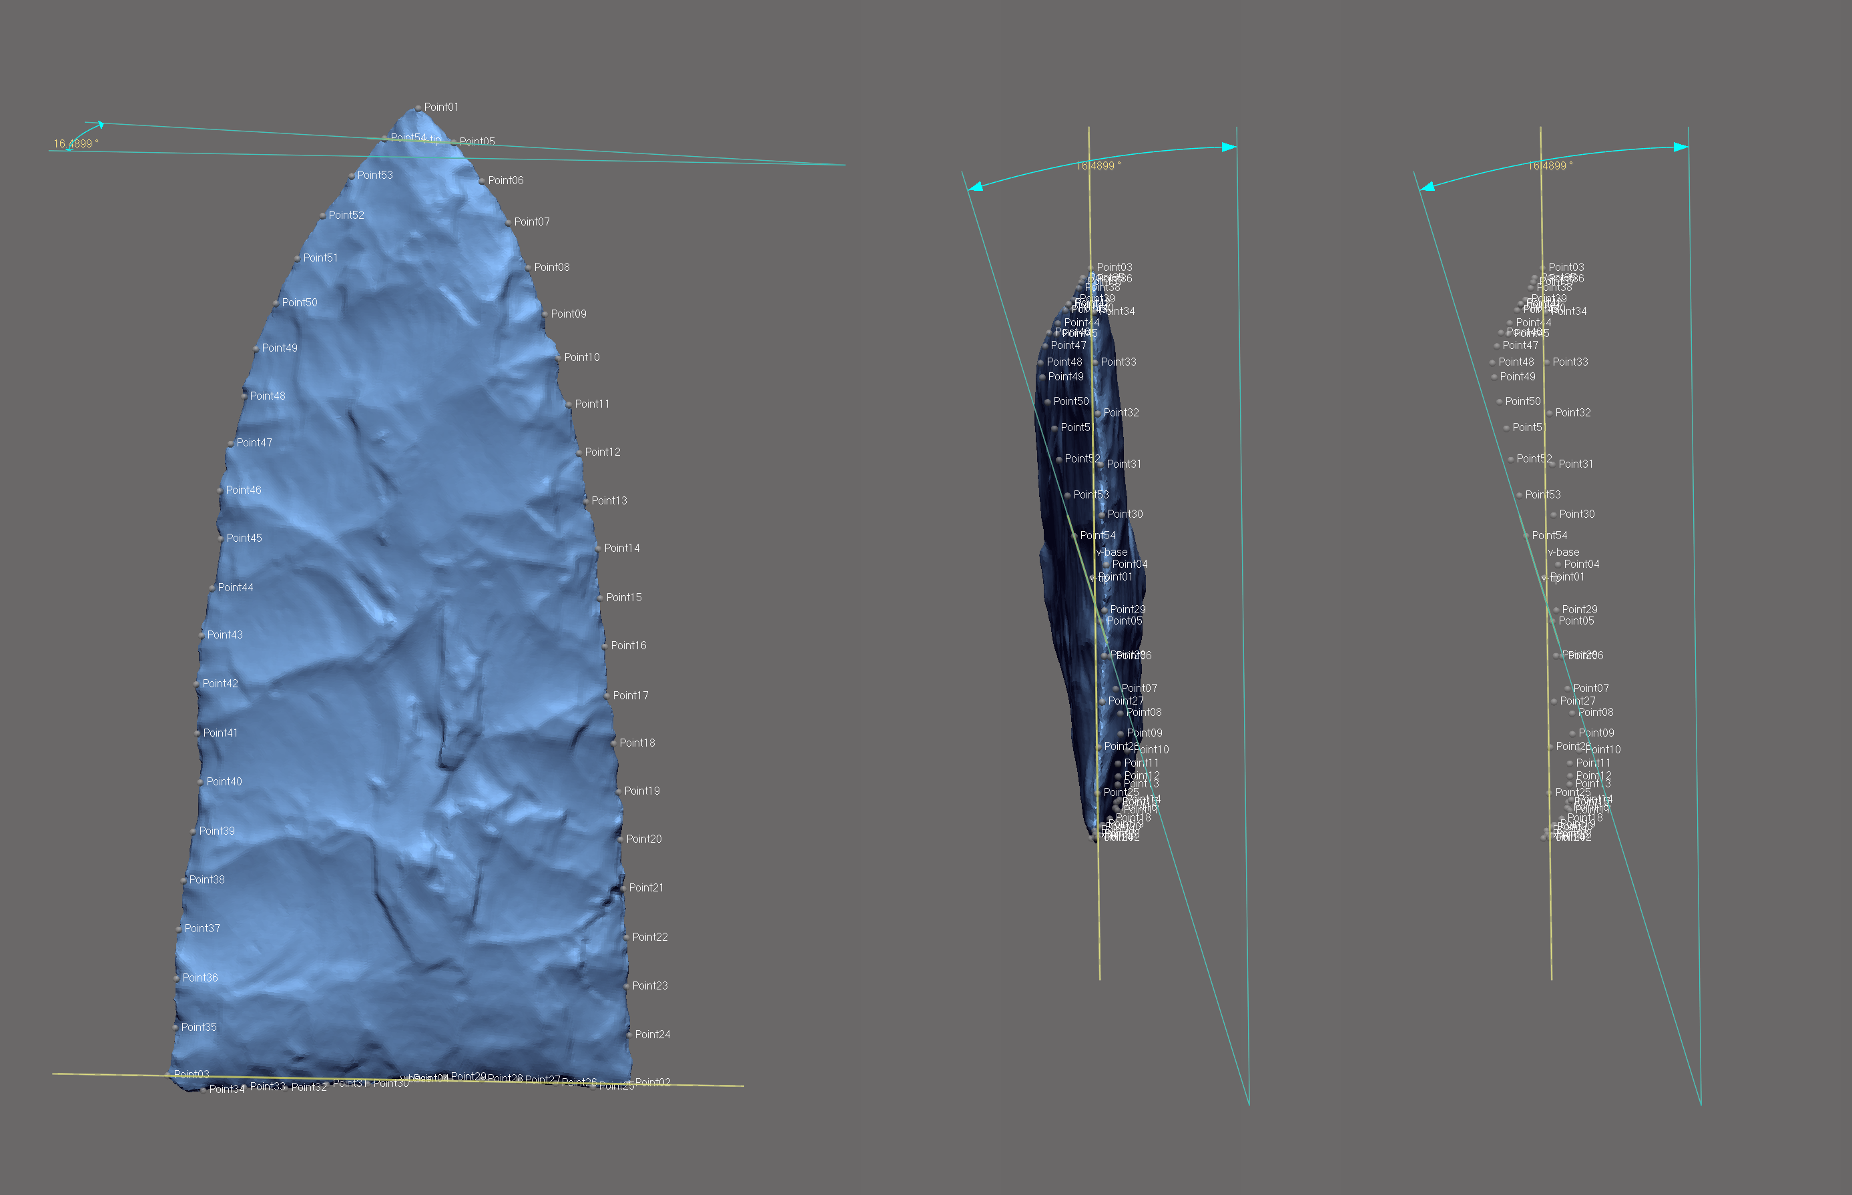Click the Point50 marker on the left edge
This screenshot has width=1852, height=1195.
coord(276,304)
